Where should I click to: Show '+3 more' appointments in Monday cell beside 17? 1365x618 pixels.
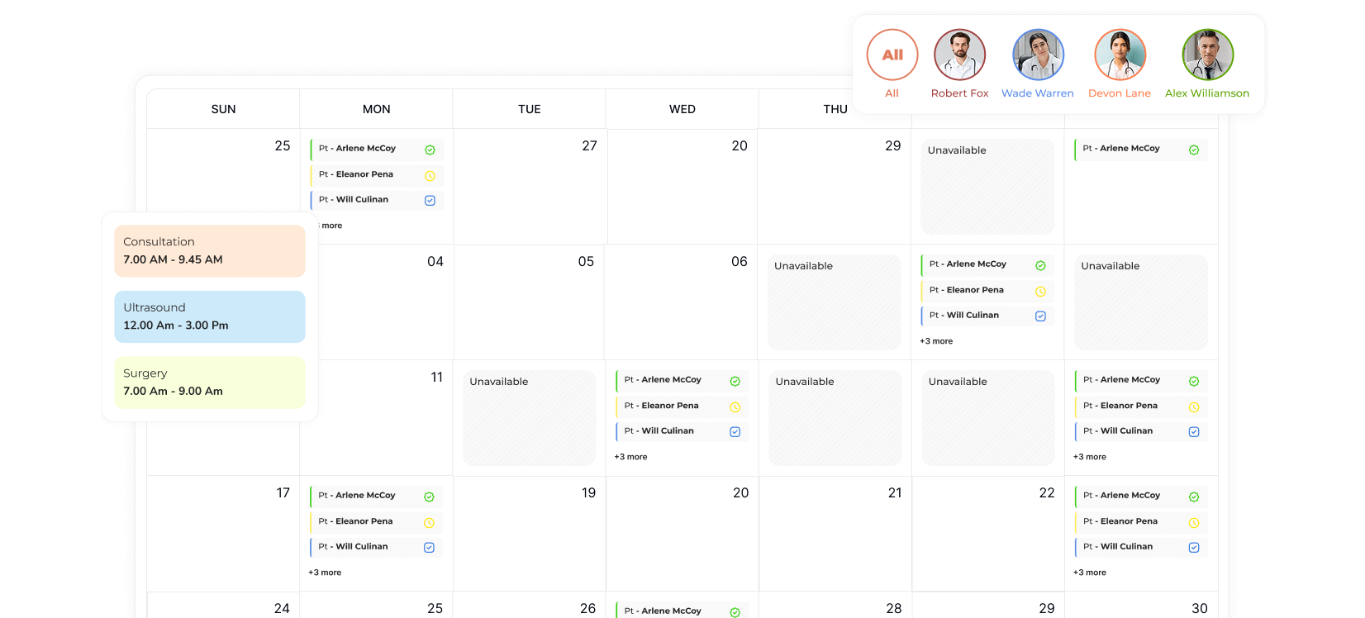point(325,573)
